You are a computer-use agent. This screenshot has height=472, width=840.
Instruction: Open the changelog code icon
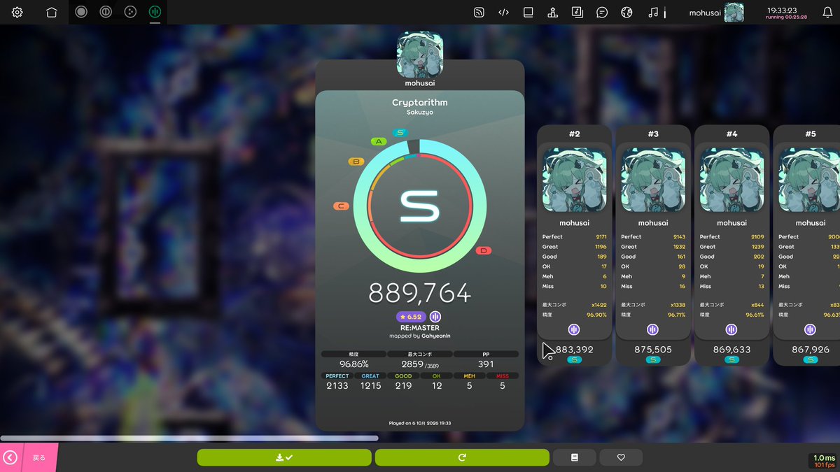pos(503,12)
